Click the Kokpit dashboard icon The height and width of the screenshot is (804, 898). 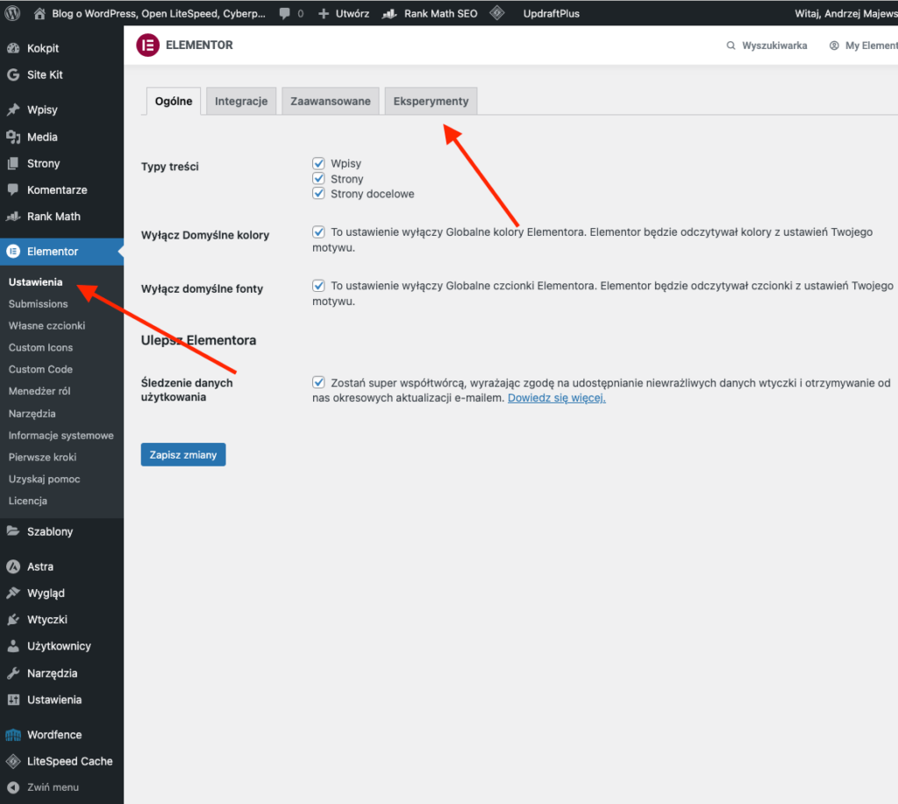[x=13, y=48]
